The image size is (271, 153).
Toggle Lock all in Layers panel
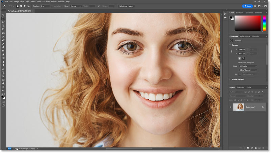[247, 100]
